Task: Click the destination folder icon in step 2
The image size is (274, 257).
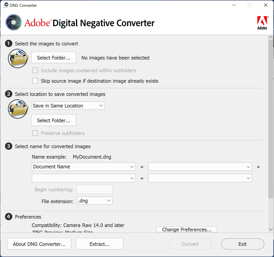Action: [x=18, y=109]
